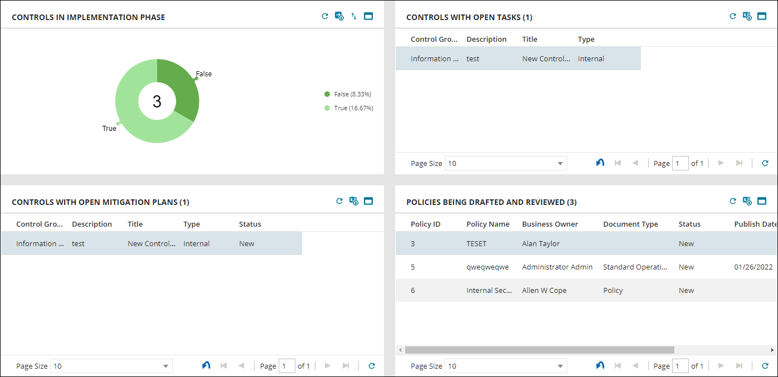This screenshot has height=377, width=778.
Task: Refresh the Policies grid via its pager refresh icon
Action: (765, 365)
